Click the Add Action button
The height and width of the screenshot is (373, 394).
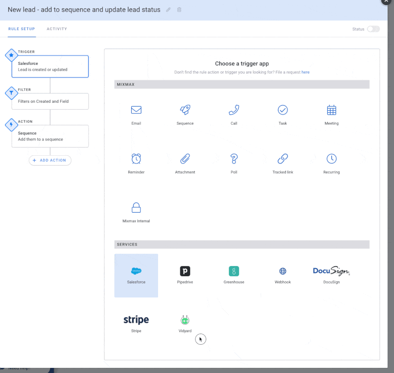(x=50, y=160)
